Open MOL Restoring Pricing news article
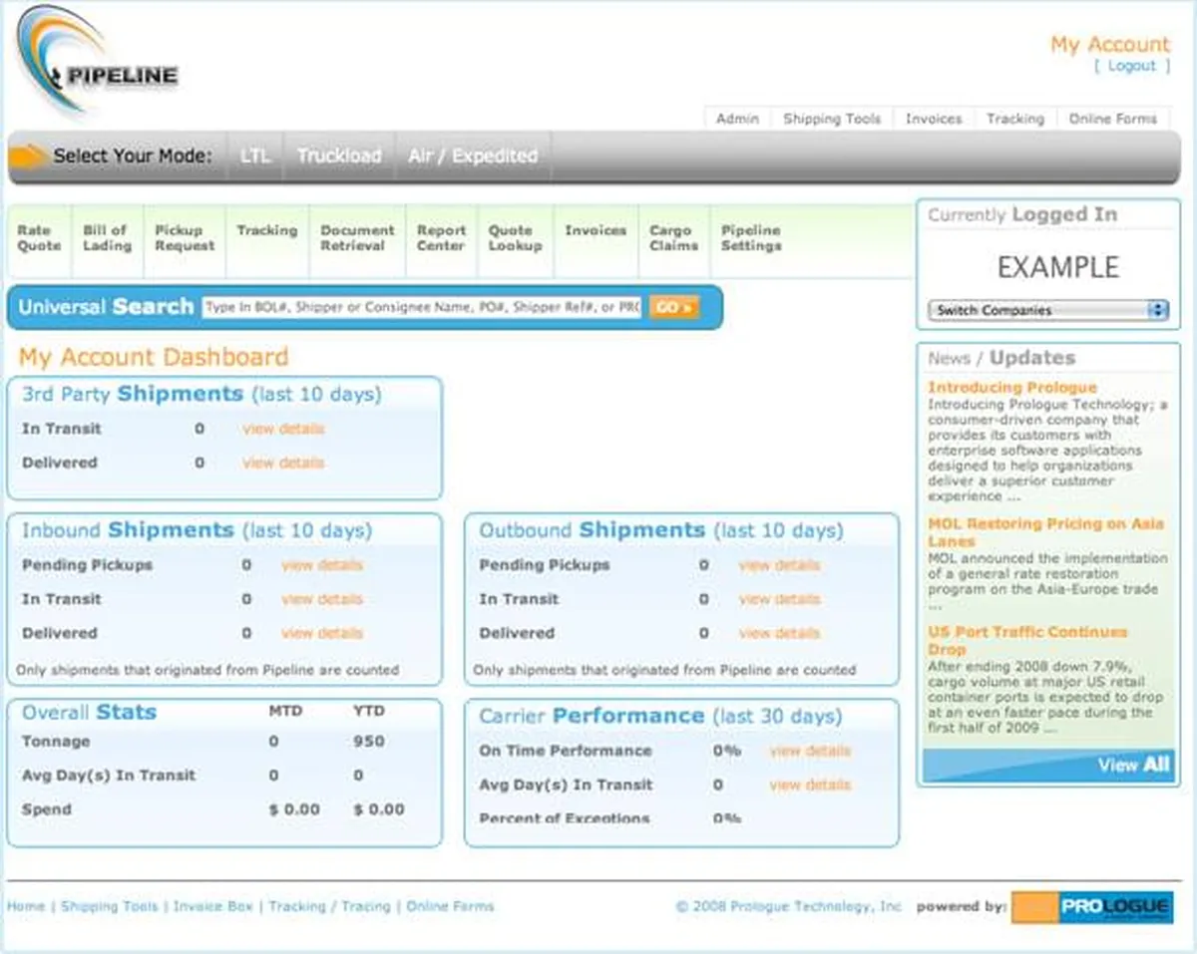1197x954 pixels. (1045, 532)
